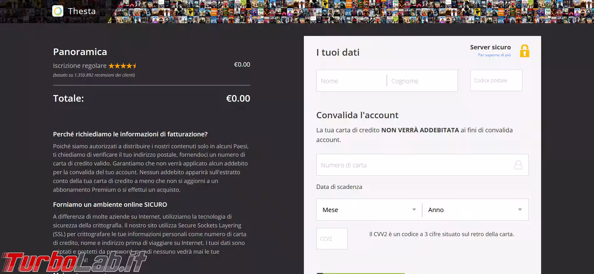The image size is (594, 274).
Task: Click the CCV2 security code box
Action: 332,239
